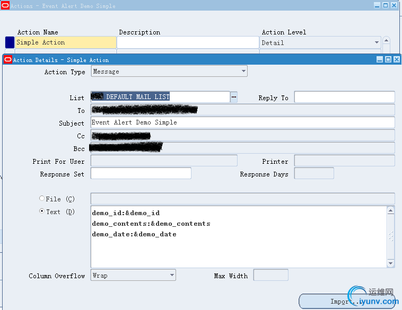The height and width of the screenshot is (310, 402).
Task: Close the Action Details window
Action: tap(397, 60)
